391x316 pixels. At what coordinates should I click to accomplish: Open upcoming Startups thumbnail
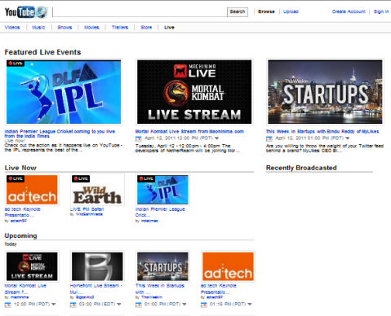click(162, 266)
